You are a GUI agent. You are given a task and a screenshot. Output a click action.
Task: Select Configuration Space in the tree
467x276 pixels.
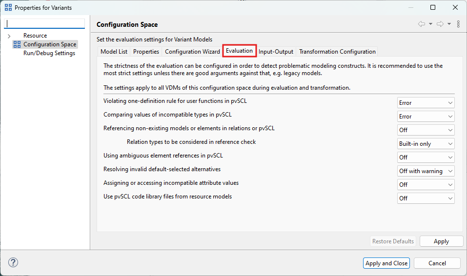49,44
